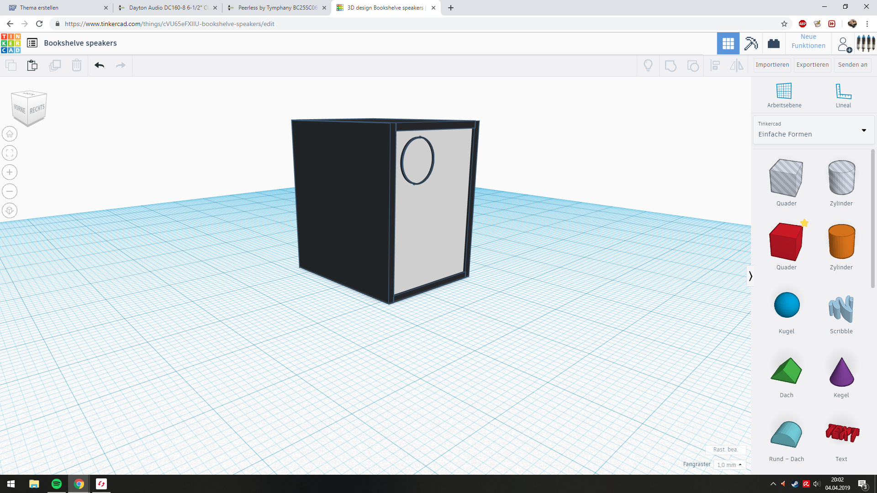Click the Align tool icon
The height and width of the screenshot is (493, 877).
click(715, 66)
